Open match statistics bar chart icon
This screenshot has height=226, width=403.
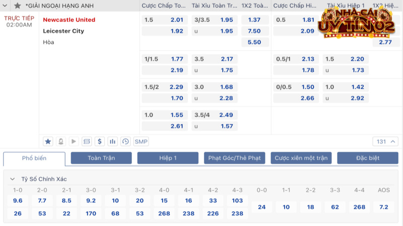click(x=112, y=141)
